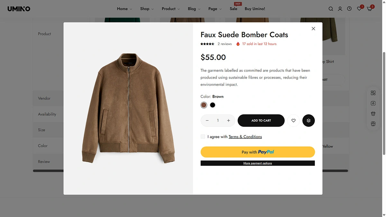Increase quantity with the plus button
This screenshot has height=217, width=386.
[228, 121]
